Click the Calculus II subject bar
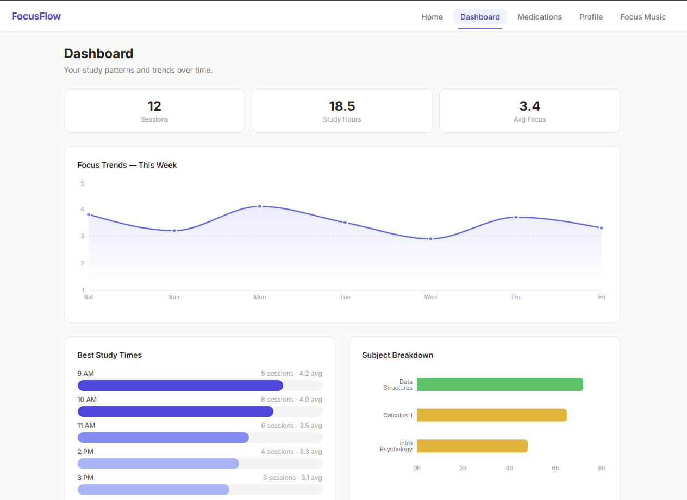This screenshot has width=687, height=500. point(492,415)
